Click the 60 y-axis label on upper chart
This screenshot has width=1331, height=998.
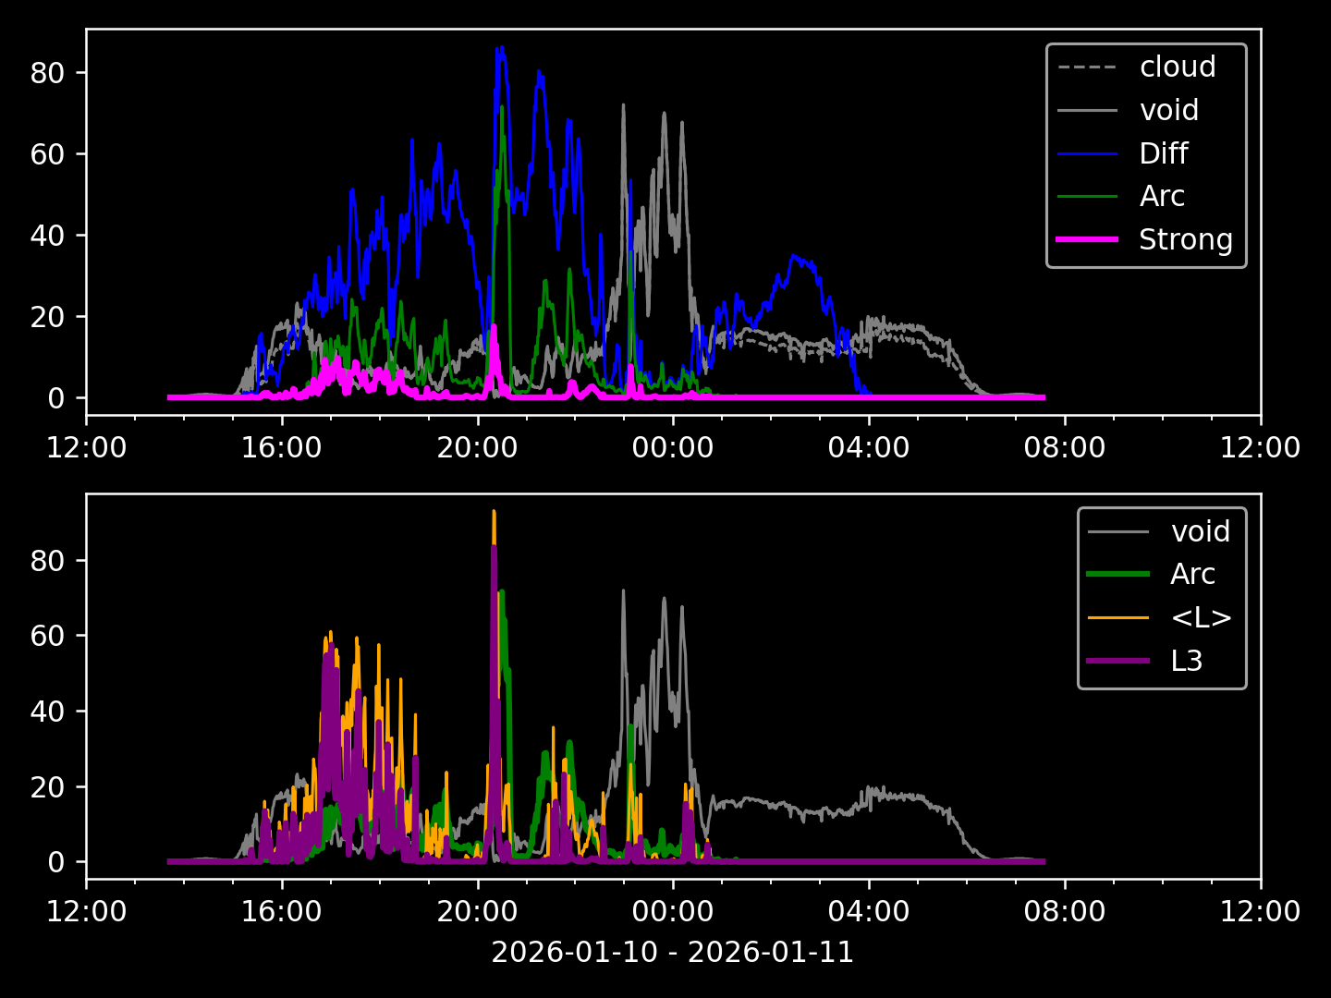coord(46,154)
